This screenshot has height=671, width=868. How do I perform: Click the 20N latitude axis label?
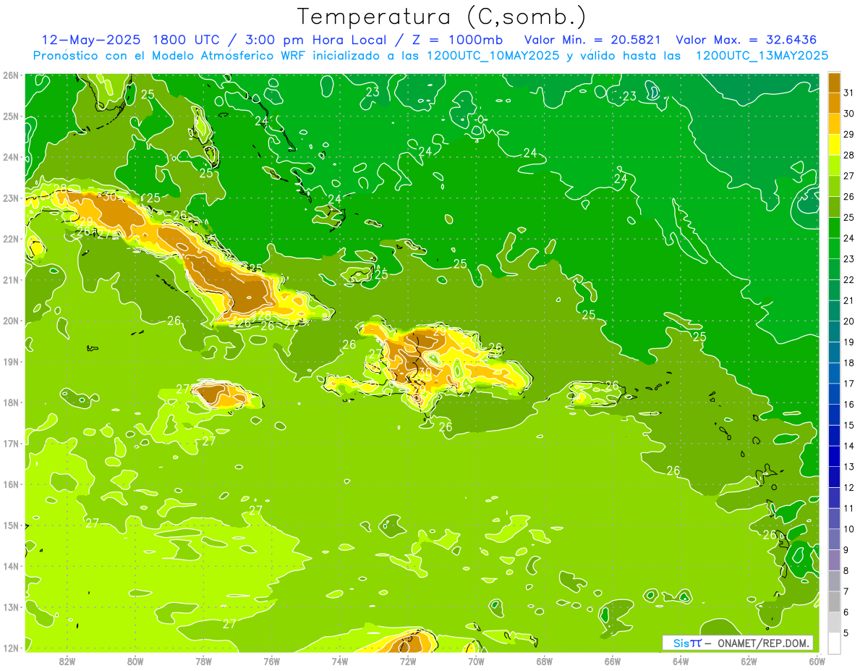pos(10,321)
